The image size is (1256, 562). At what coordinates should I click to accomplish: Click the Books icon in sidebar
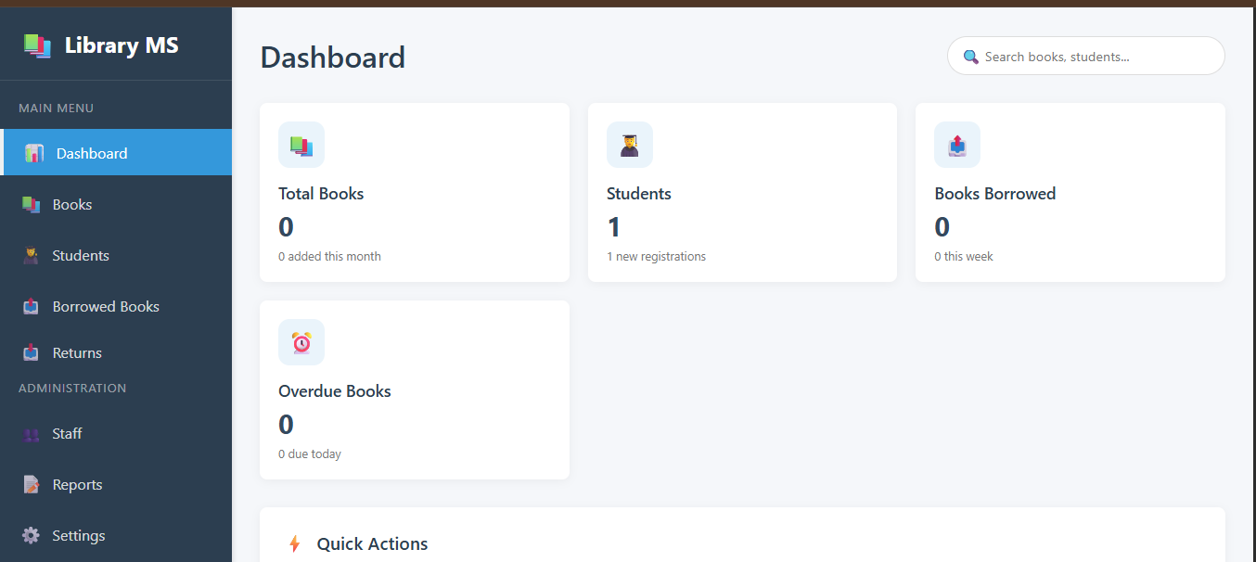click(32, 205)
